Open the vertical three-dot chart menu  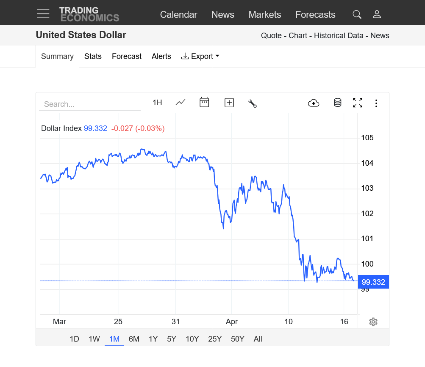[376, 103]
